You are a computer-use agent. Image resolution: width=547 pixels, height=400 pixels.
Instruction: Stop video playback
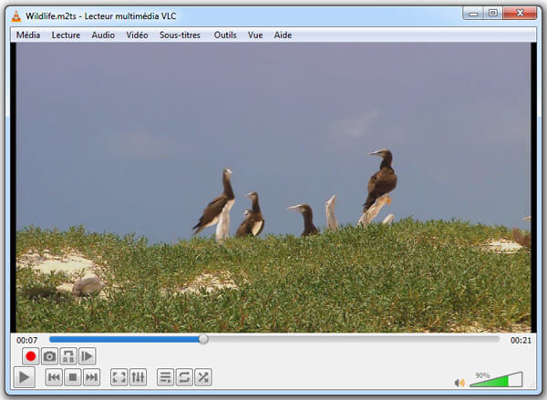tap(72, 377)
